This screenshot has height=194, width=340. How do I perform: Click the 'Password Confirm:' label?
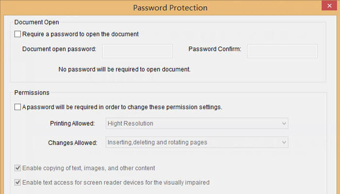pos(215,49)
